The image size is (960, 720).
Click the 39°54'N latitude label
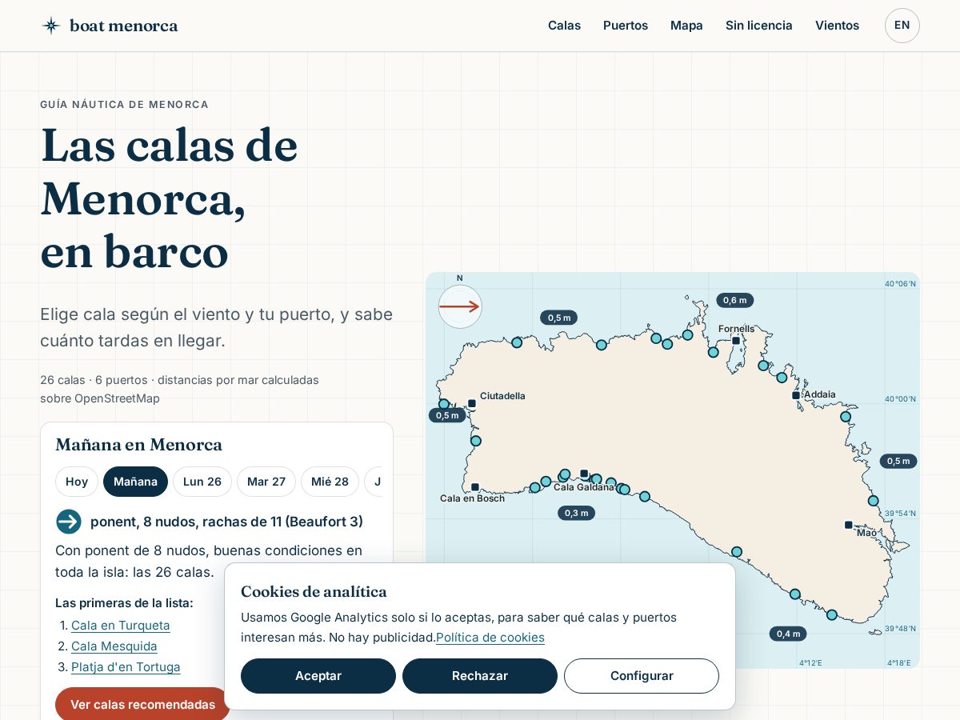click(x=900, y=514)
